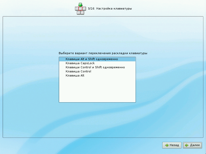
Task: Click the keyboard setup icon in the header
Action: [x=80, y=9]
